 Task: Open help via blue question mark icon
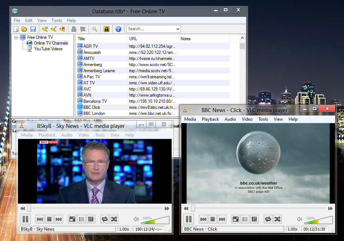pyautogui.click(x=118, y=29)
